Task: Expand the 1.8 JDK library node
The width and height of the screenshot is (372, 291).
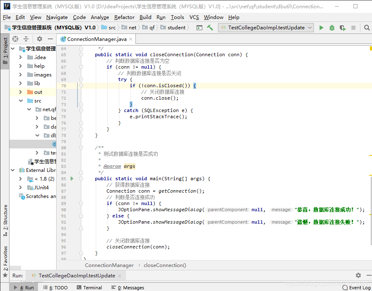Action: click(x=20, y=179)
